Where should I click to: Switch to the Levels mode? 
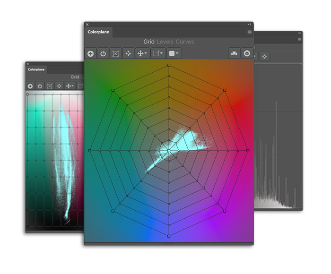pyautogui.click(x=165, y=42)
